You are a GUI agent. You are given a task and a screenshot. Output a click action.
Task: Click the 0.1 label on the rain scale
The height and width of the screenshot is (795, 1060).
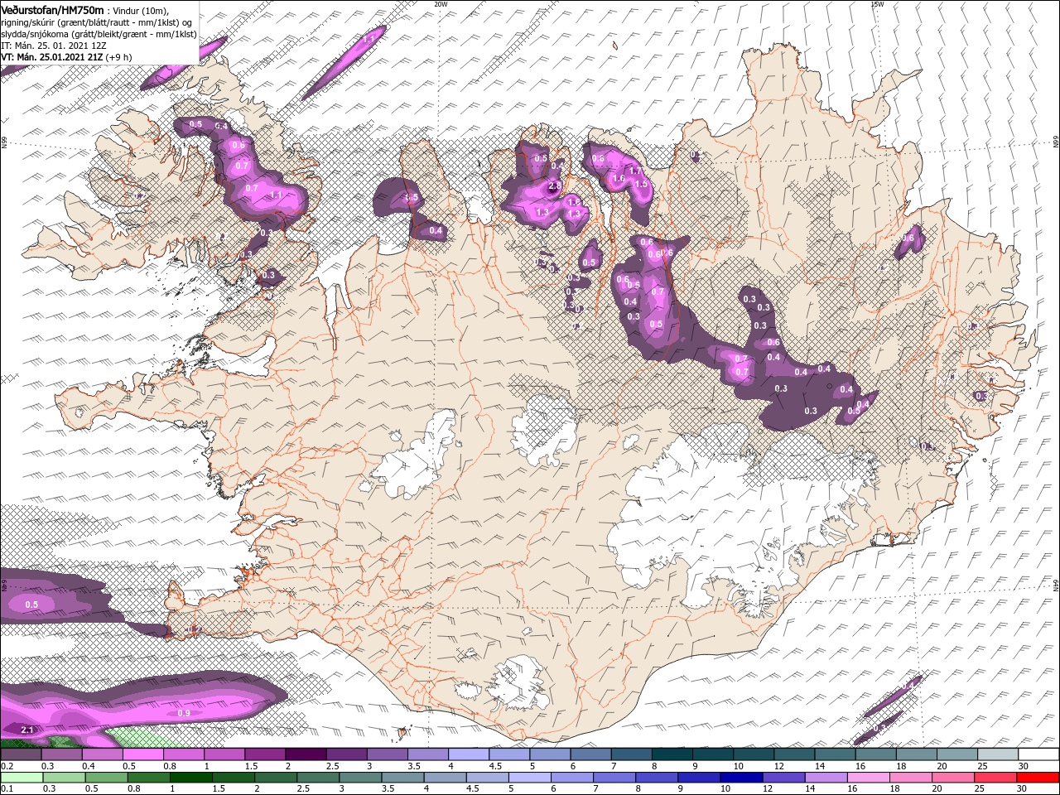[7, 788]
